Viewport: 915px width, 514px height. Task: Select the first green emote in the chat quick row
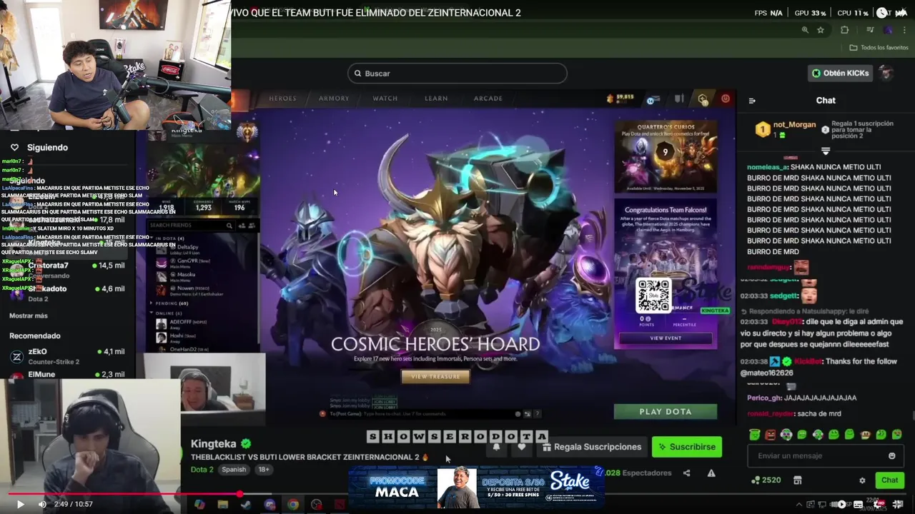[x=754, y=434]
